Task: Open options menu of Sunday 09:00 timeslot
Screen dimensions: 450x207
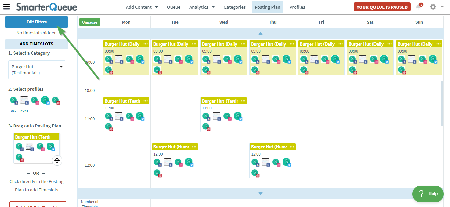Action: click(438, 44)
